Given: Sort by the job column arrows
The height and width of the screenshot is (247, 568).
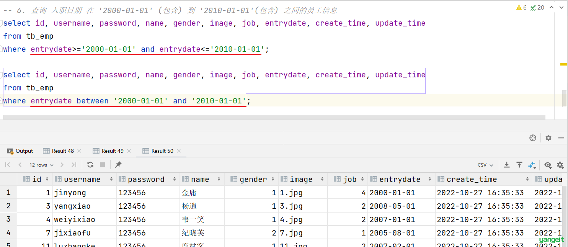Looking at the screenshot, I should pyautogui.click(x=362, y=179).
